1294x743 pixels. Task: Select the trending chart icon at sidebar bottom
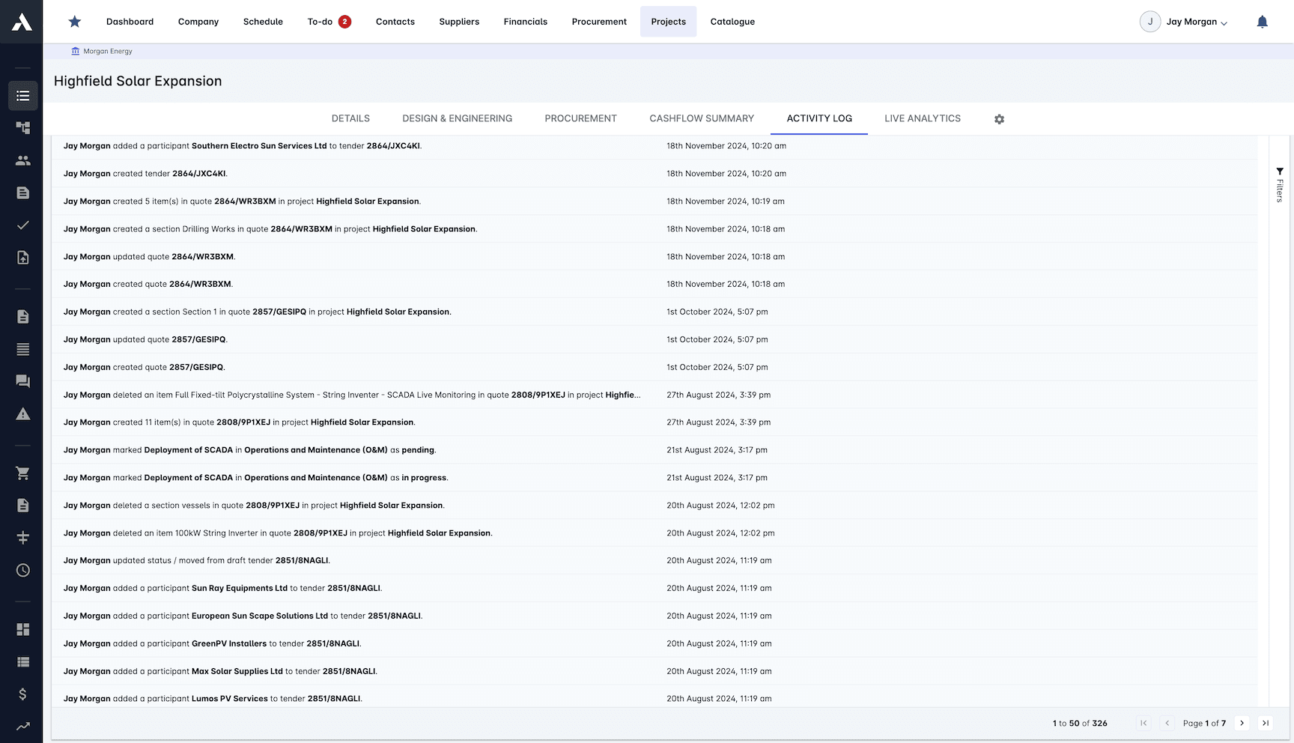pyautogui.click(x=22, y=725)
